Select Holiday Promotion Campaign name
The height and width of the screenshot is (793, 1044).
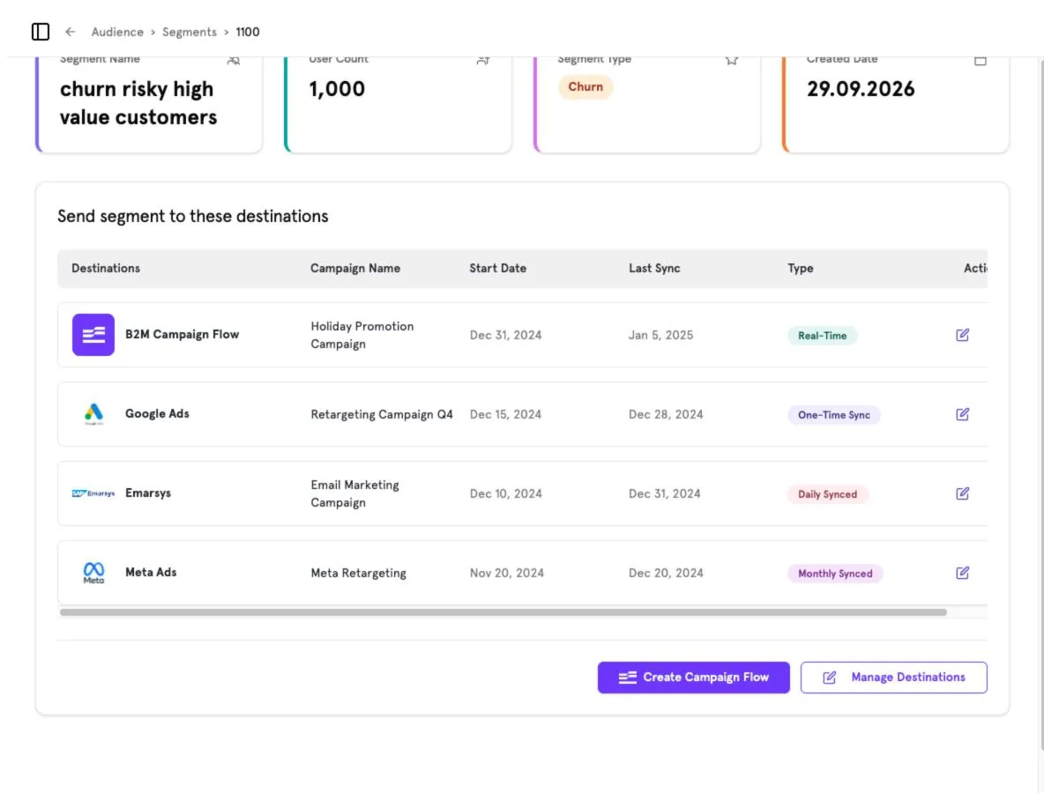(x=362, y=335)
